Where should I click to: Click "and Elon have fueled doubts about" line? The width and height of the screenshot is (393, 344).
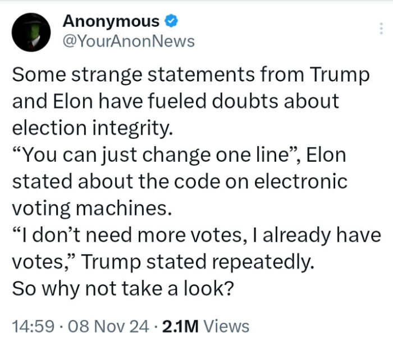pyautogui.click(x=175, y=102)
